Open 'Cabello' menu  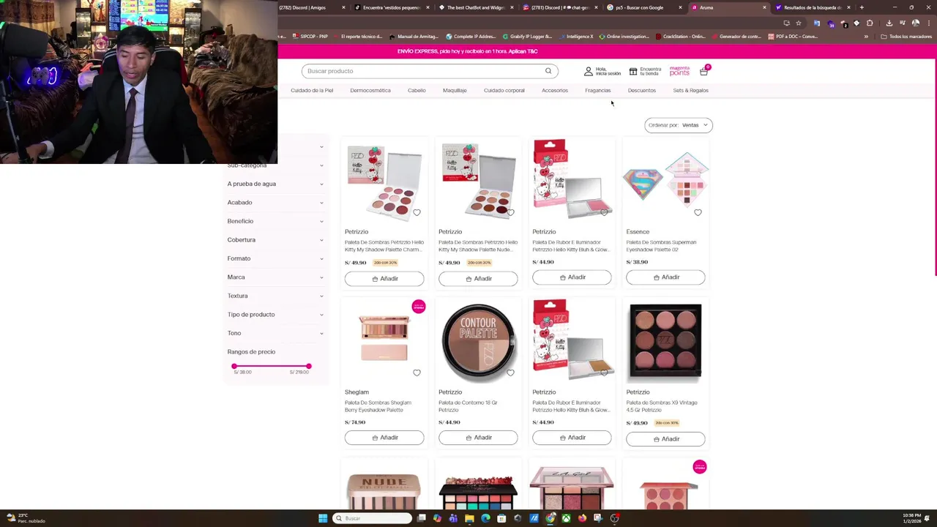click(x=417, y=90)
